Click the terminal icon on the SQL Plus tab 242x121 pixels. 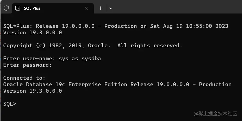pos(18,8)
